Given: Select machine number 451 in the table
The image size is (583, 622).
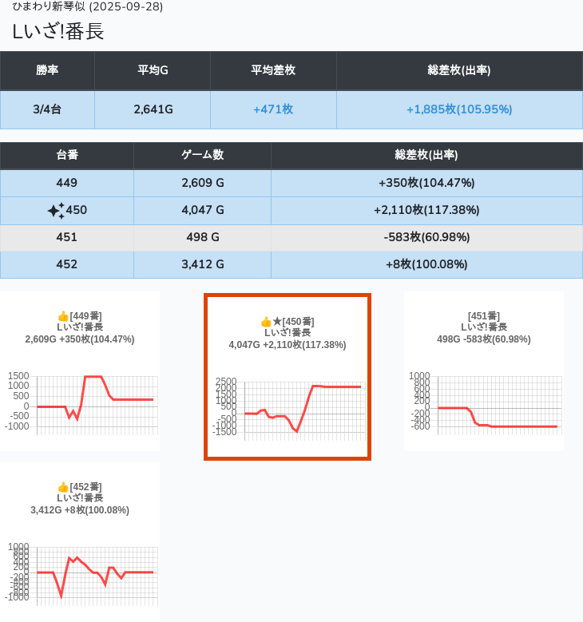Looking at the screenshot, I should click(67, 237).
